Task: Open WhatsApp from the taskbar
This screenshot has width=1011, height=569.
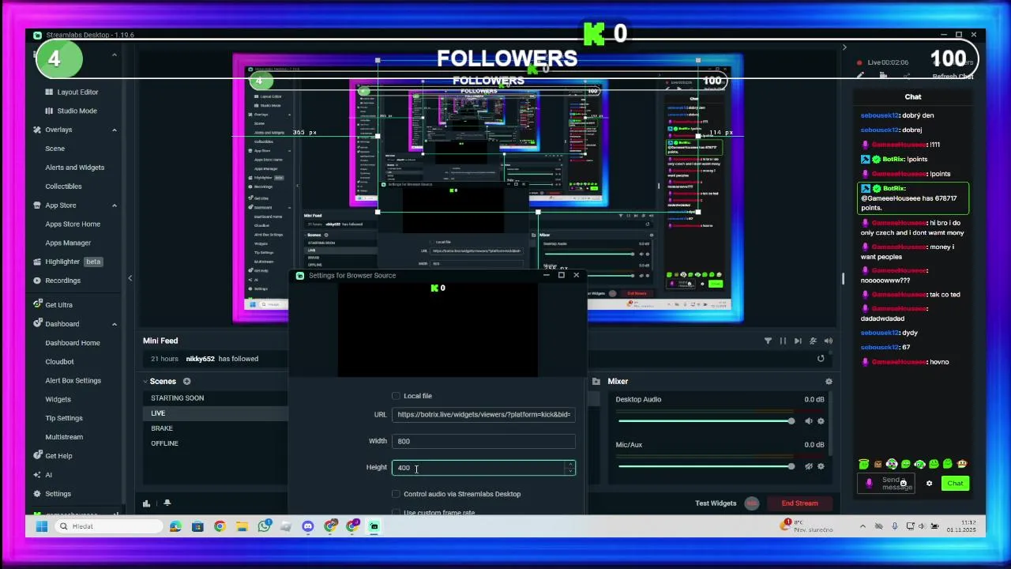Action: point(264,526)
